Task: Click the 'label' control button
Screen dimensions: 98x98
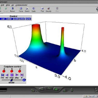Action: 10,19
